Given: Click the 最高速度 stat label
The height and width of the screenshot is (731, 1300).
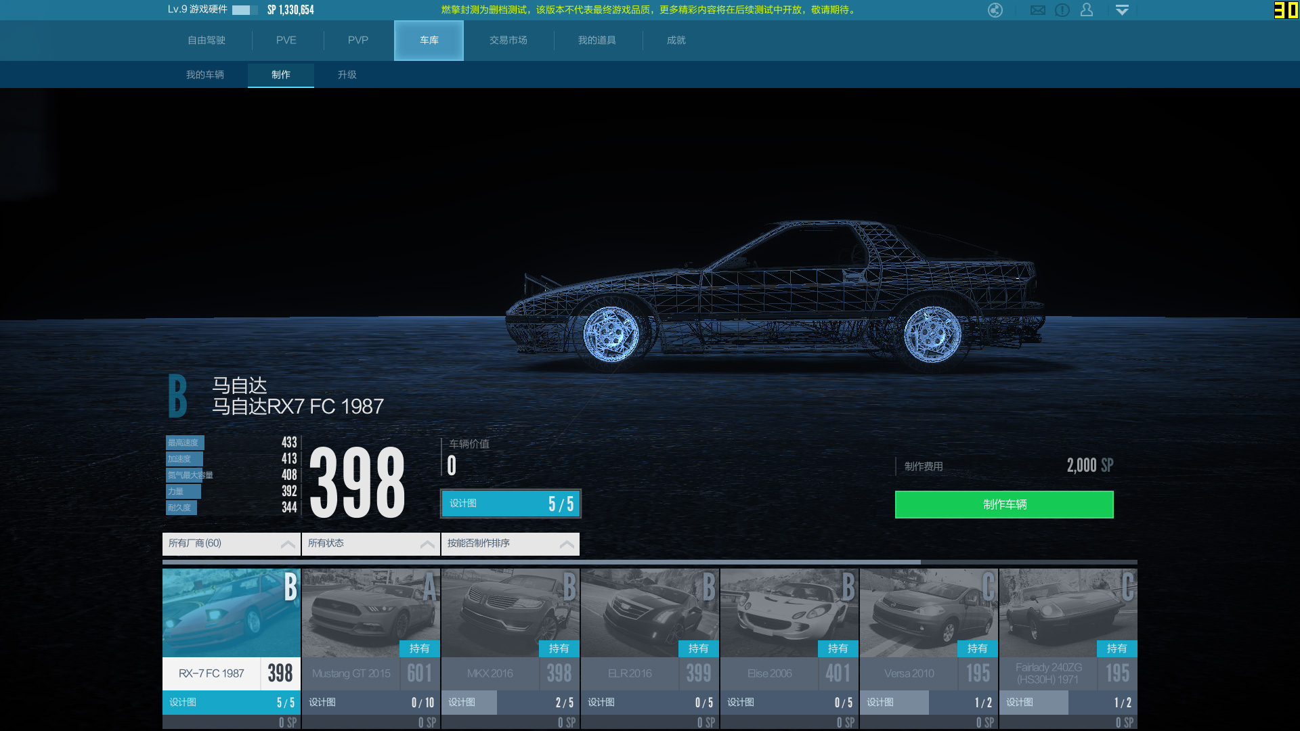Looking at the screenshot, I should coord(184,443).
